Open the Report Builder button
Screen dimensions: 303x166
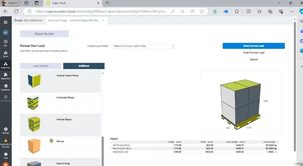click(44, 34)
